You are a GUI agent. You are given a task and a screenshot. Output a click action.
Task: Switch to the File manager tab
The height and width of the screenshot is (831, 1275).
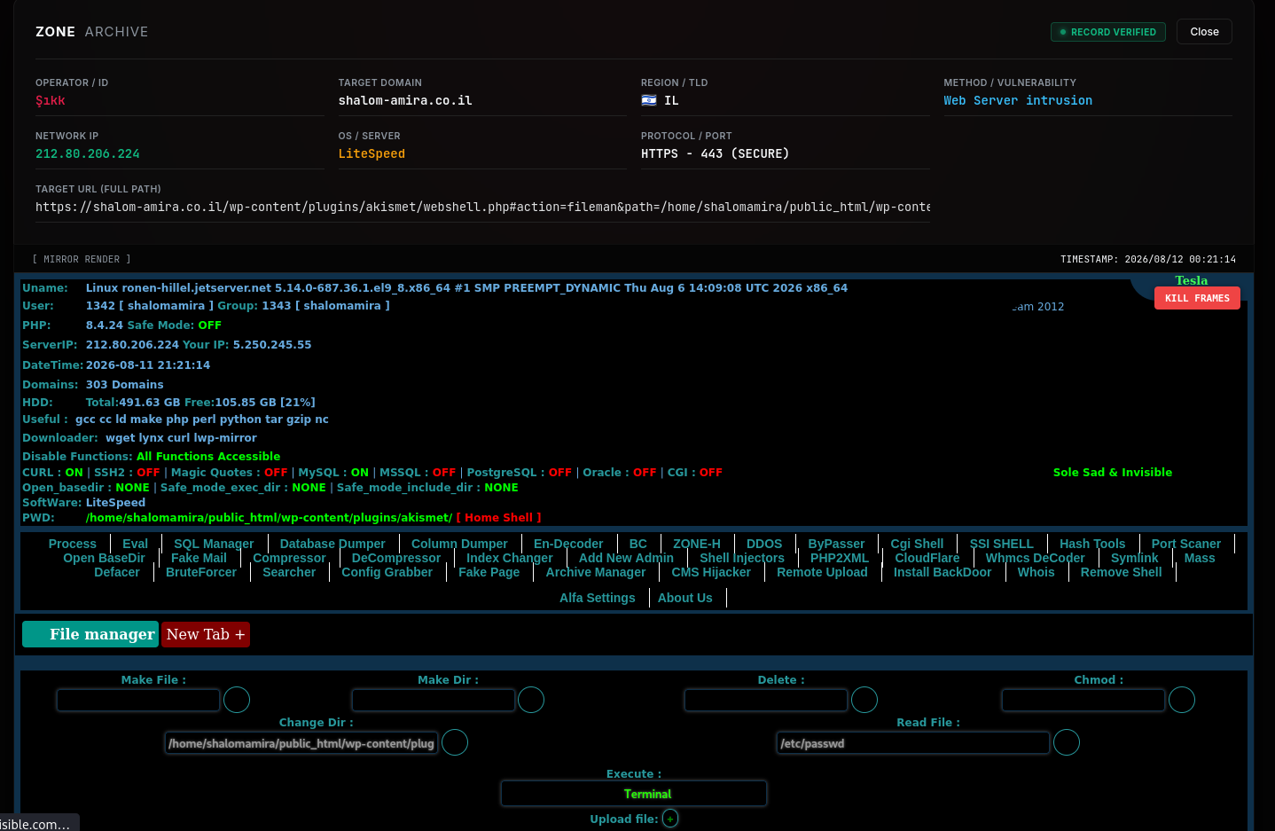[90, 634]
